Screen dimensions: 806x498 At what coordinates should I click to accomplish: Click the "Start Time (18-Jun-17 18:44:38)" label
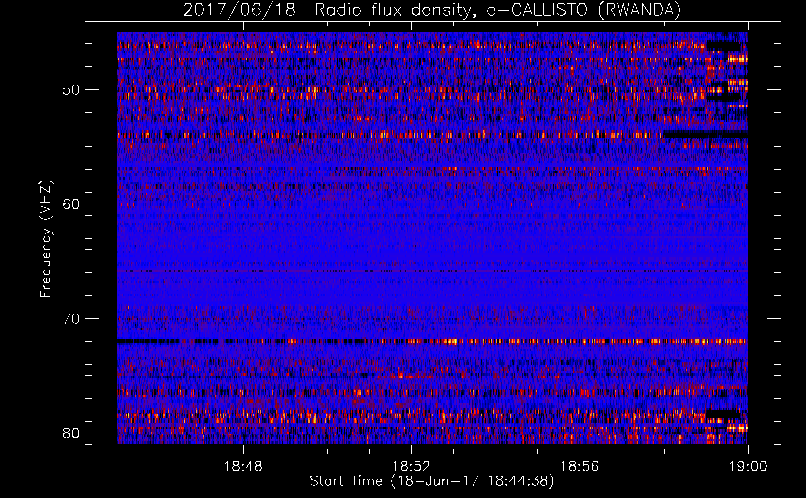pyautogui.click(x=432, y=481)
